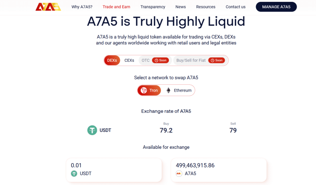Switch network to Ethereum

point(179,90)
